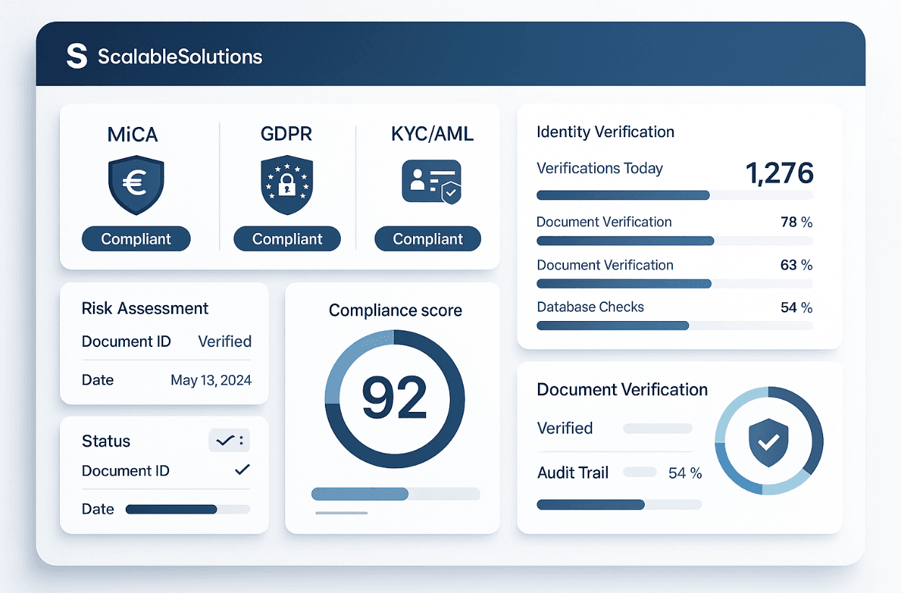904x593 pixels.
Task: Click the Database Checks progress bar
Action: coord(674,325)
